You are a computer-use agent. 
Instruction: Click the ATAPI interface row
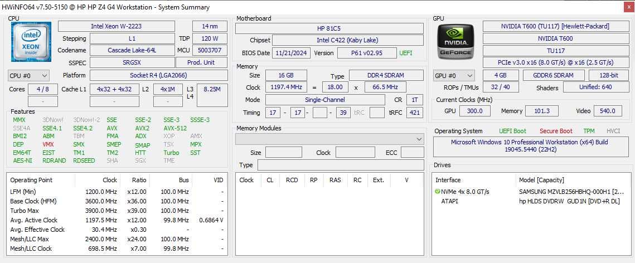point(449,201)
